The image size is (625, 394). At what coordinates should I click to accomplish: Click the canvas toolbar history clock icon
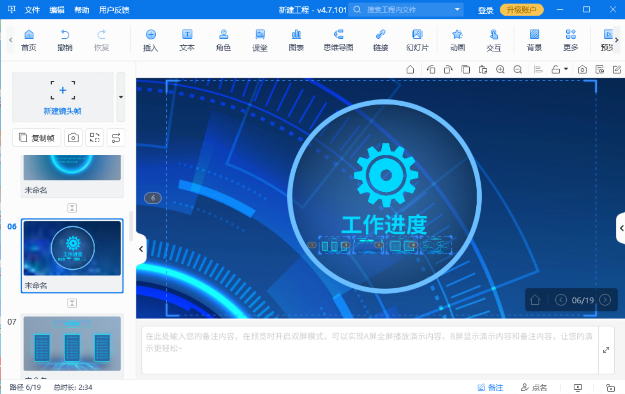coord(600,70)
